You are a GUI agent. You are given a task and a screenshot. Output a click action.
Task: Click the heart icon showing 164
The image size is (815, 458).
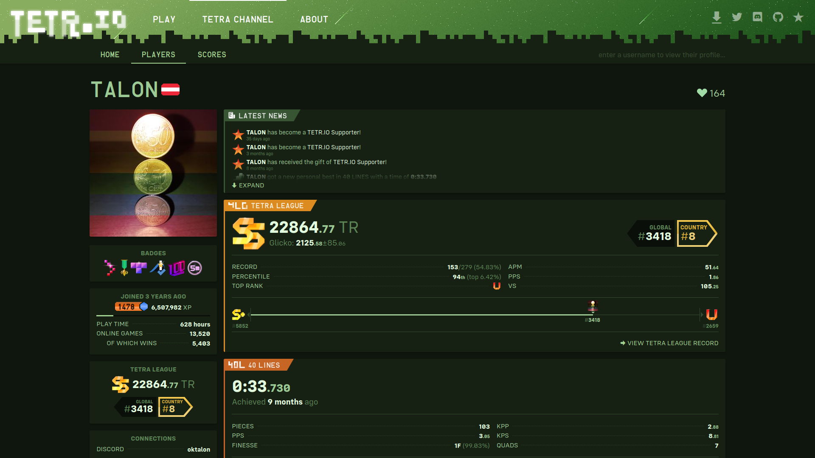pyautogui.click(x=702, y=93)
